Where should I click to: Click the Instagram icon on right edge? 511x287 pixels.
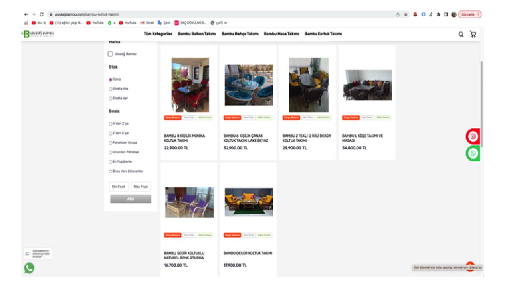click(473, 136)
